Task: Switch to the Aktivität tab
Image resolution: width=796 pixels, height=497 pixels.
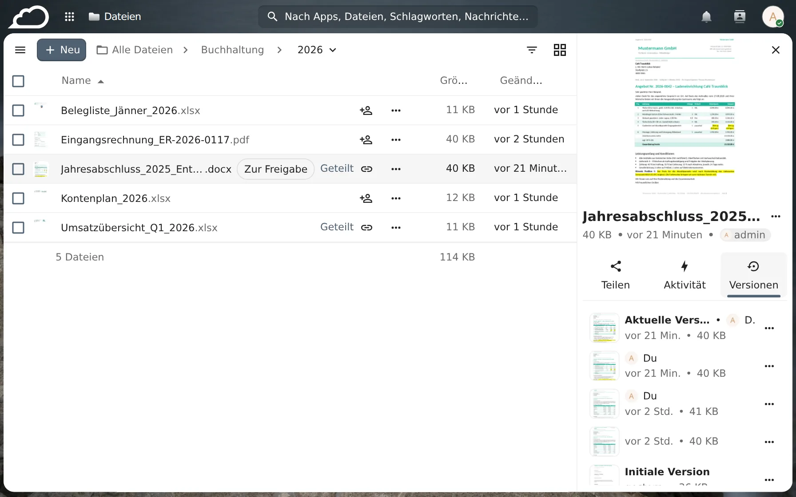Action: (x=685, y=275)
